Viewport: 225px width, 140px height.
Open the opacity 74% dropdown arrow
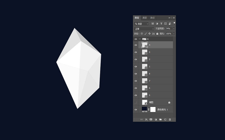click(174, 29)
